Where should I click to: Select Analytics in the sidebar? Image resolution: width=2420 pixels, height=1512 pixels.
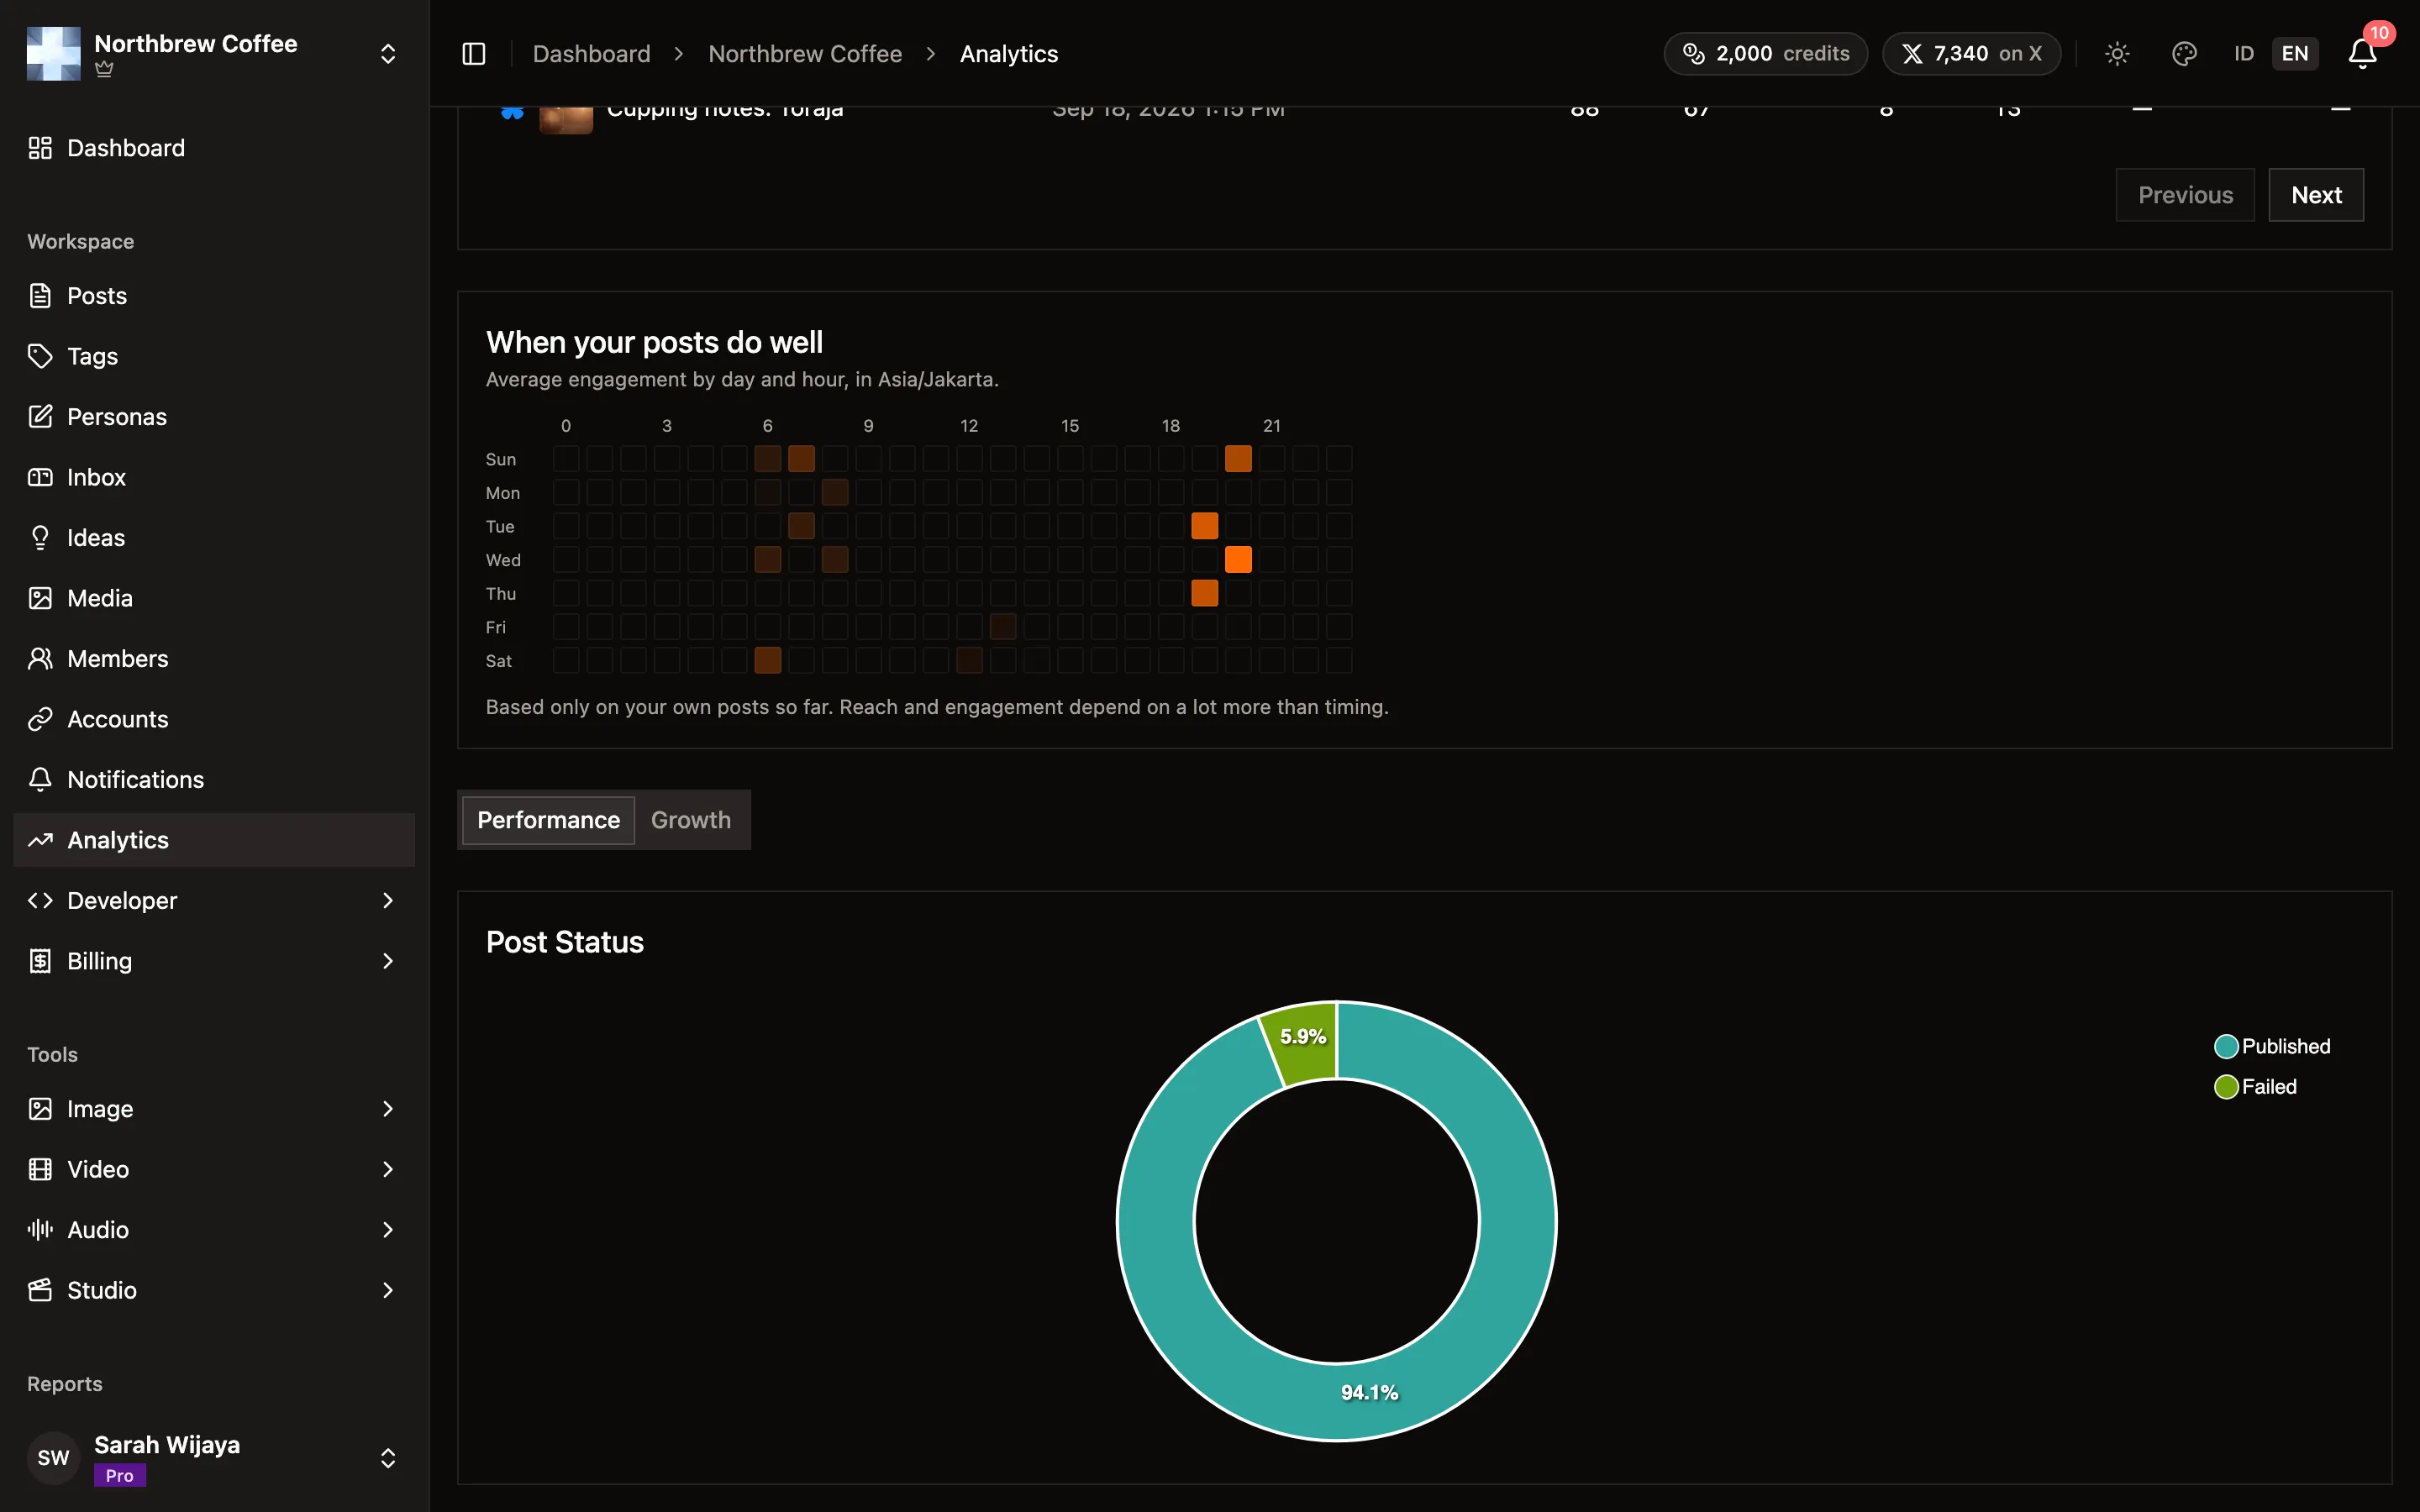214,840
